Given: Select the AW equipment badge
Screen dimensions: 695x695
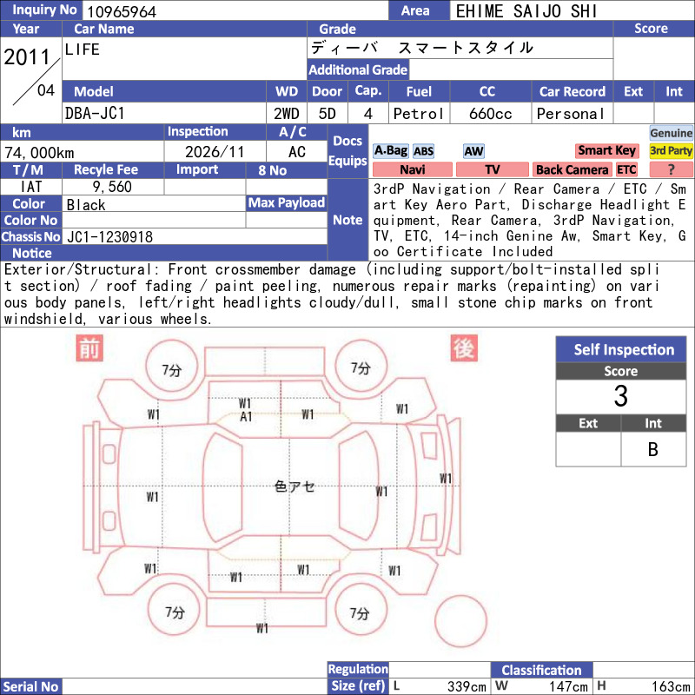Looking at the screenshot, I should point(473,151).
